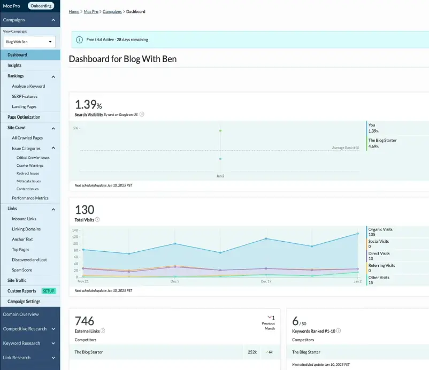Open Campaign Settings in the sidebar
The width and height of the screenshot is (429, 370).
(30, 302)
